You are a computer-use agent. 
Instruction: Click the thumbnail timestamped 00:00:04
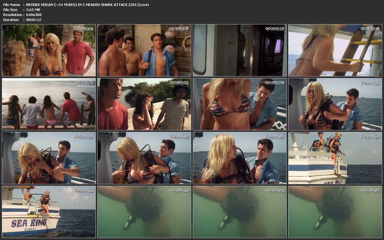[x=49, y=50]
